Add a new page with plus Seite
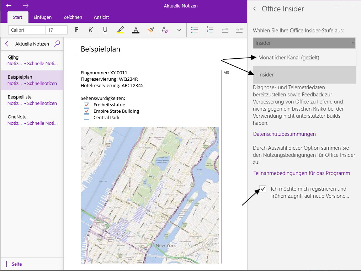Viewport: 361px width, 271px height. click(x=13, y=264)
